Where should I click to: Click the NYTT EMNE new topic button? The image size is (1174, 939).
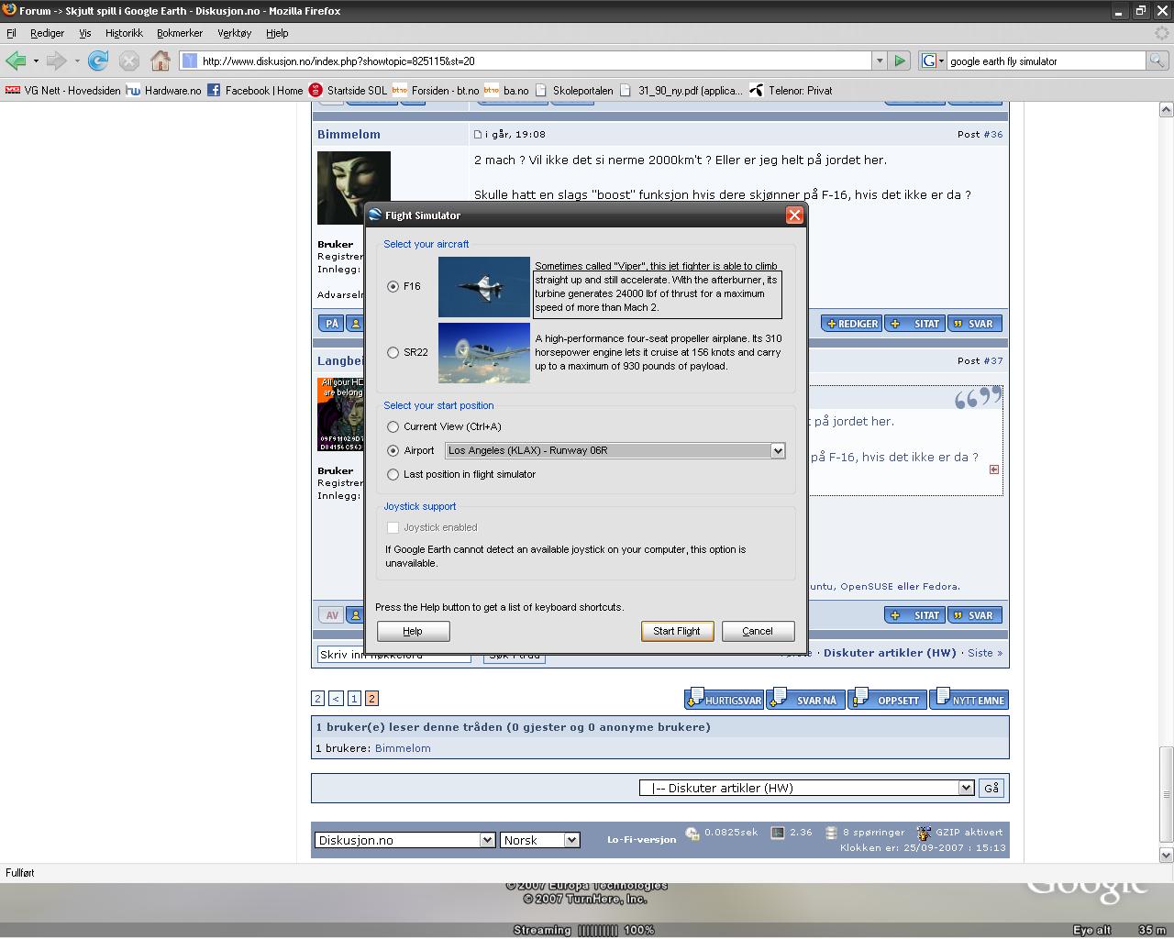click(969, 700)
